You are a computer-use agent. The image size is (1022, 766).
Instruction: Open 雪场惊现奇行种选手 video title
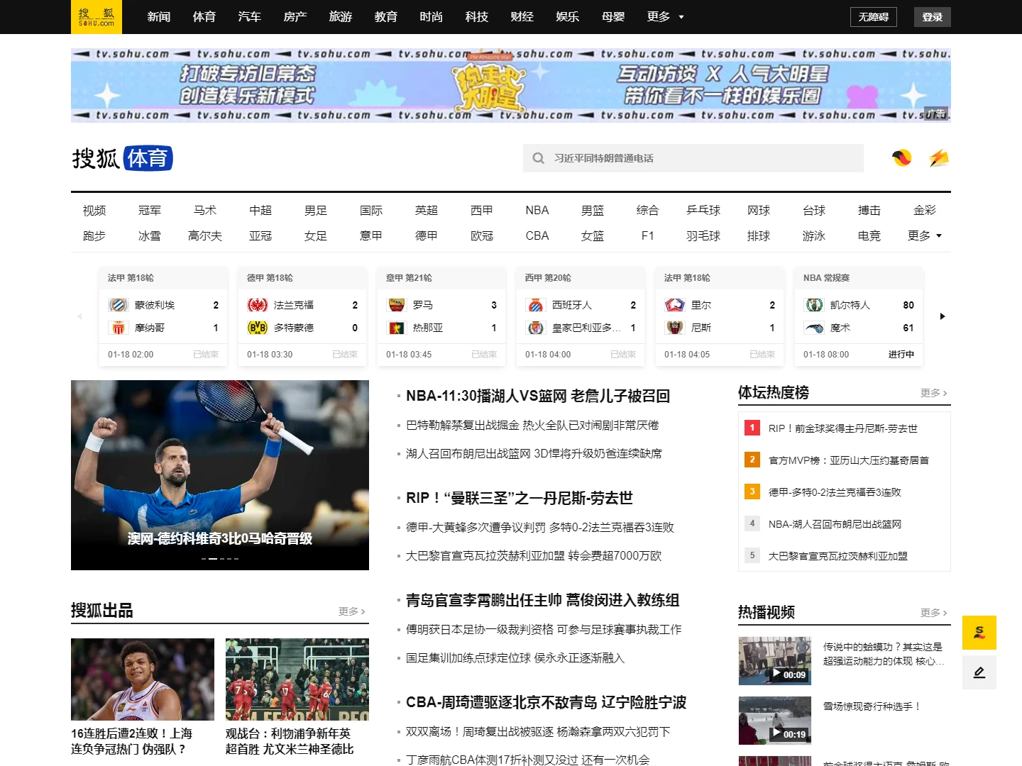(872, 706)
